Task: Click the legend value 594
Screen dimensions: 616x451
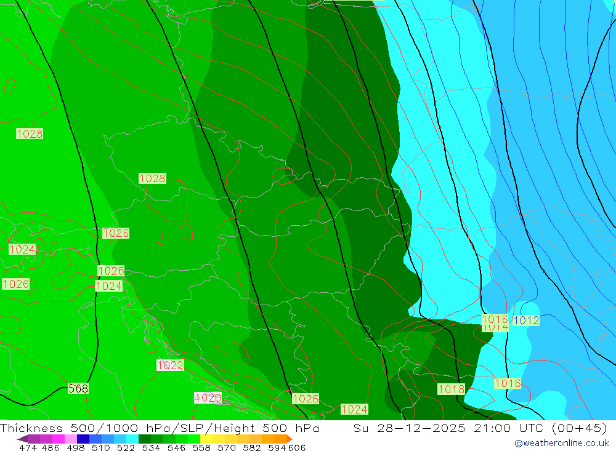Action: pyautogui.click(x=277, y=447)
